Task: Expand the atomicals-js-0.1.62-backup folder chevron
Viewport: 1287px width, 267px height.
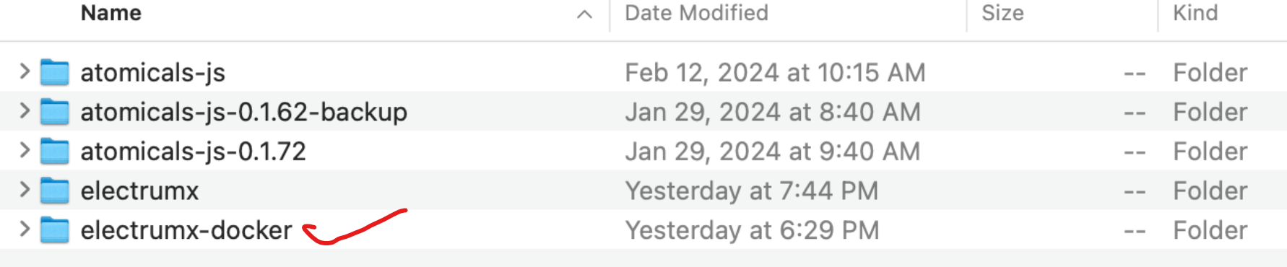Action: (x=25, y=110)
